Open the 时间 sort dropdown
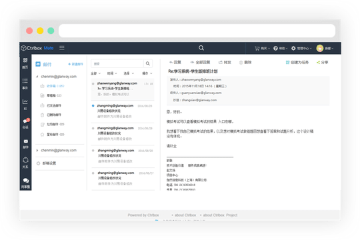Image resolution: width=360 pixels, height=240 pixels. coord(112,73)
